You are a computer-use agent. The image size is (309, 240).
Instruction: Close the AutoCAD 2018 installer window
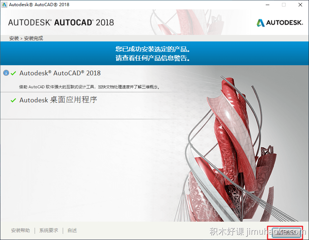coord(300,5)
